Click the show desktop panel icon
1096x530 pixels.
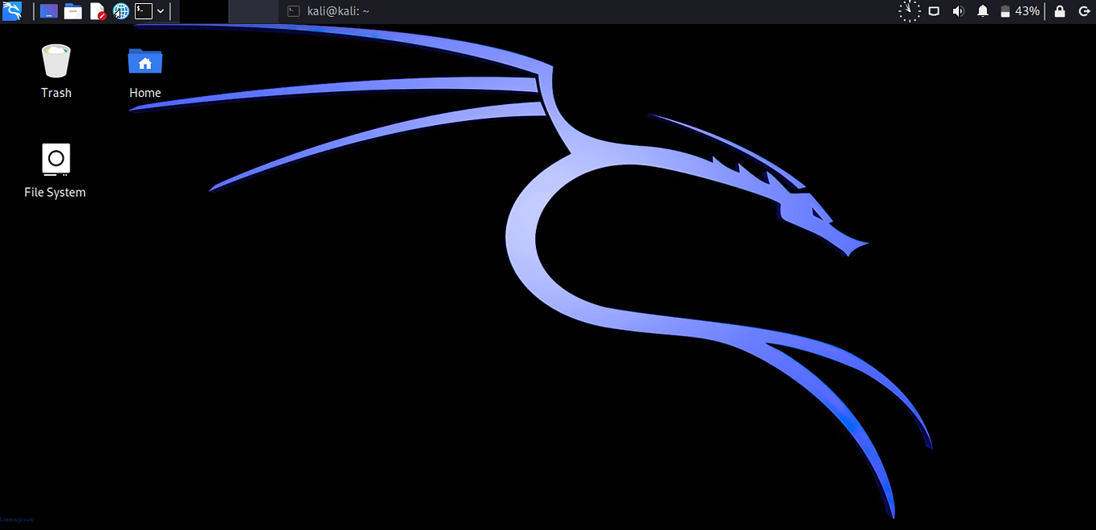click(x=48, y=11)
